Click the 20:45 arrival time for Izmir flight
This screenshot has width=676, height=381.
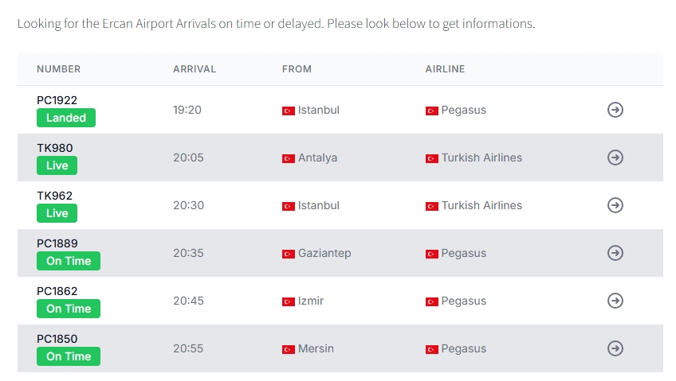188,301
